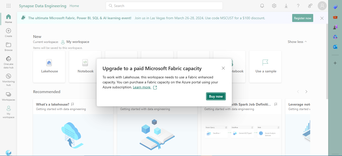The width and height of the screenshot is (342, 156).
Task: Open Browse in the left navigation
Action: 9,47
